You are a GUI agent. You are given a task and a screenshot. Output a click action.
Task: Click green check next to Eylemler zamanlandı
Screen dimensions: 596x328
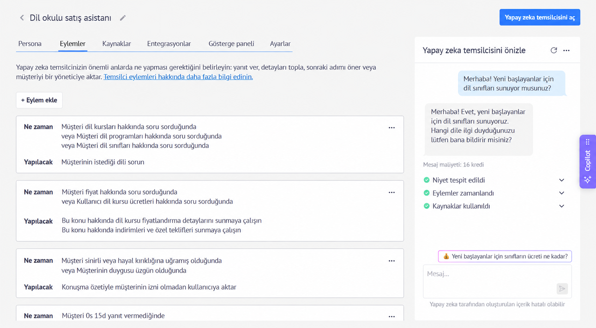tap(427, 193)
